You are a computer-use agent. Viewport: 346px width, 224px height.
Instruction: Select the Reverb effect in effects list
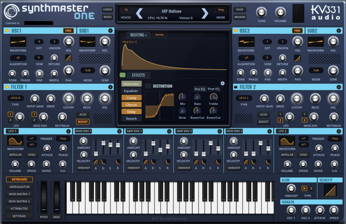[131, 119]
